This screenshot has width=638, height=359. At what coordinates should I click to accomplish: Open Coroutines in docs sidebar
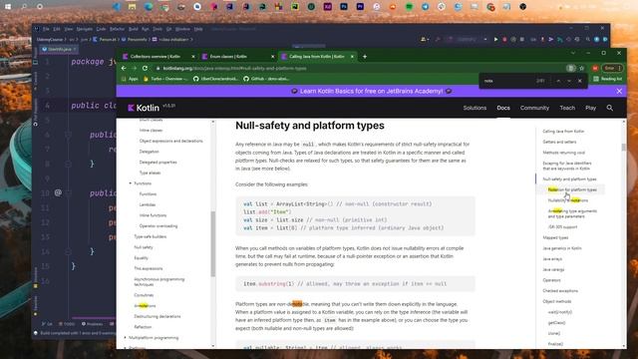(x=144, y=295)
